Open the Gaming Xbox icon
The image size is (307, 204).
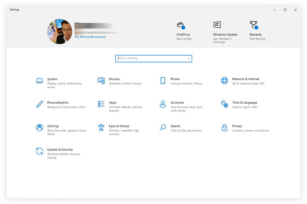pos(39,128)
